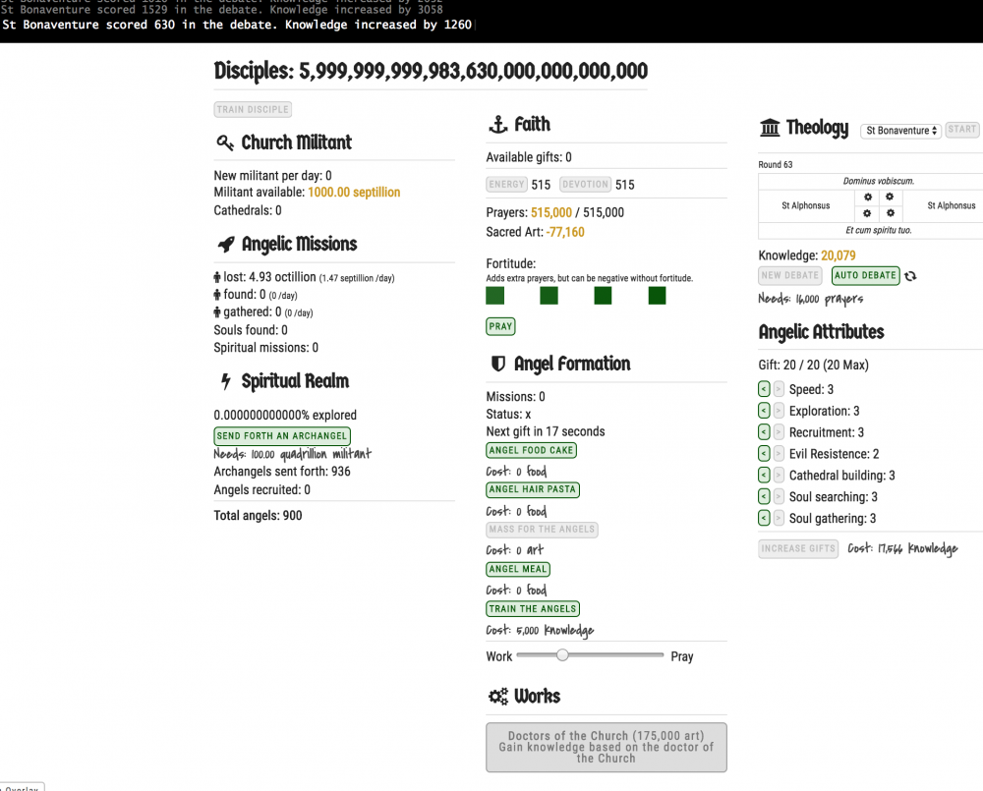Click the gears icon next to Works
Viewport: 983px width, 791px height.
click(x=498, y=696)
